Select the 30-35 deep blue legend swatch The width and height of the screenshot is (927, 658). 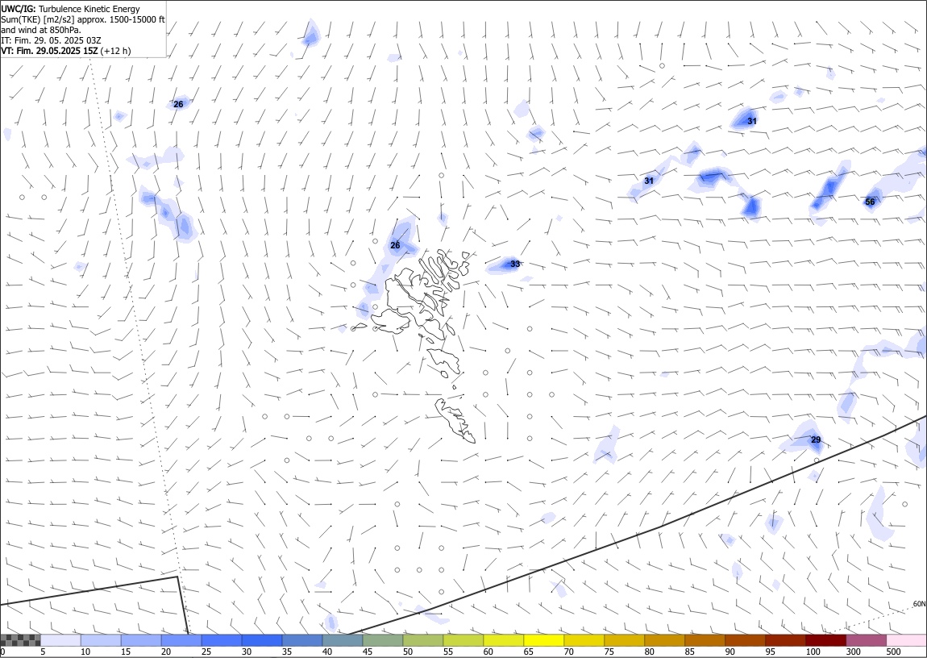click(262, 640)
